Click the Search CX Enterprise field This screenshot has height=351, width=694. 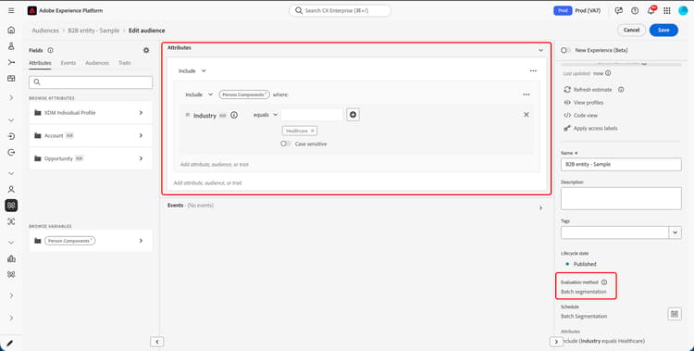[340, 10]
